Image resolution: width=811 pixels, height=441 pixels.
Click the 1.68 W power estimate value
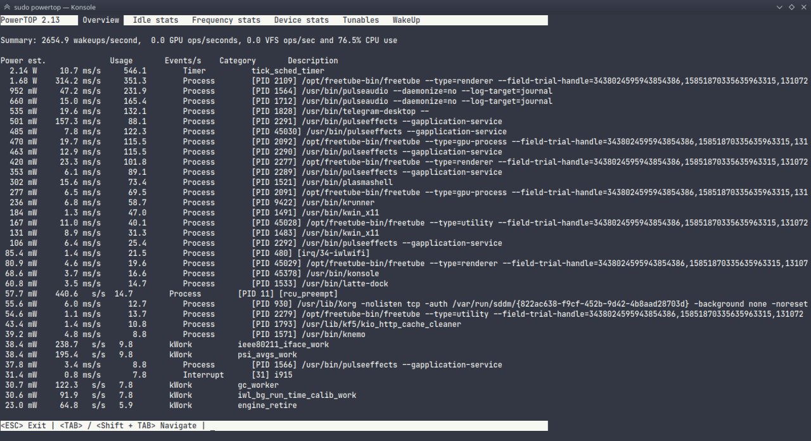click(23, 81)
